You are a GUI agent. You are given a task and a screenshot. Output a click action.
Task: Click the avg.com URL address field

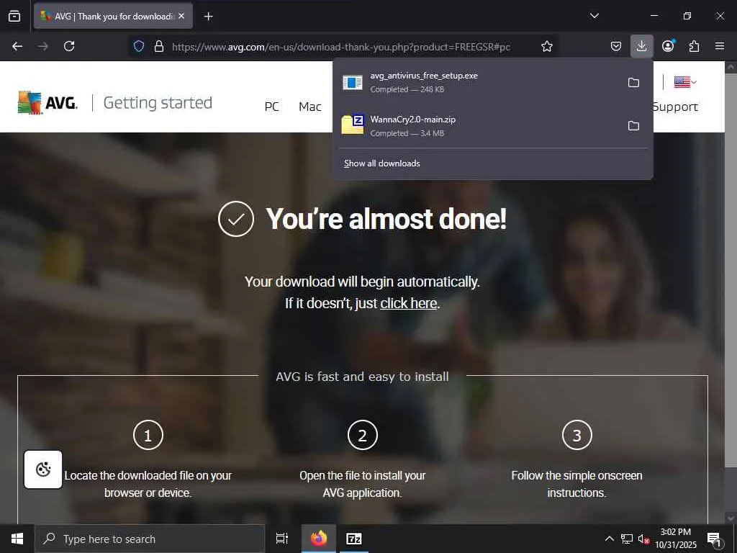(x=341, y=47)
